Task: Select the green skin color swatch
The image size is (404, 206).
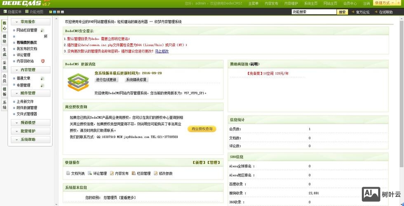Action: pyautogui.click(x=50, y=12)
